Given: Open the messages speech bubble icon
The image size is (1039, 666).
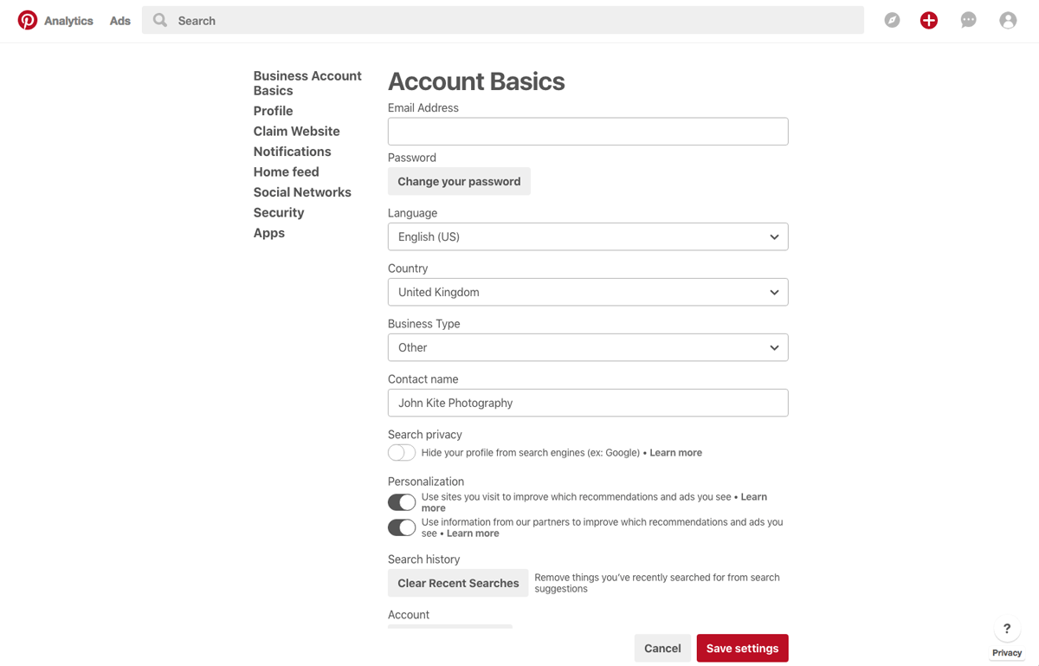Looking at the screenshot, I should (x=968, y=20).
